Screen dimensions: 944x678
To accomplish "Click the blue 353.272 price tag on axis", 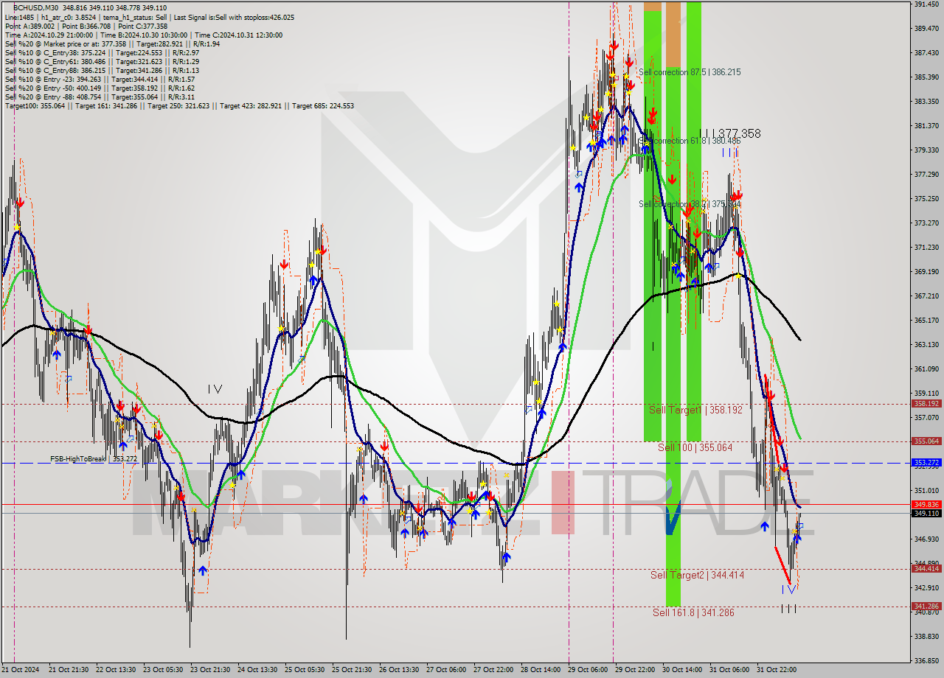I will click(x=926, y=463).
